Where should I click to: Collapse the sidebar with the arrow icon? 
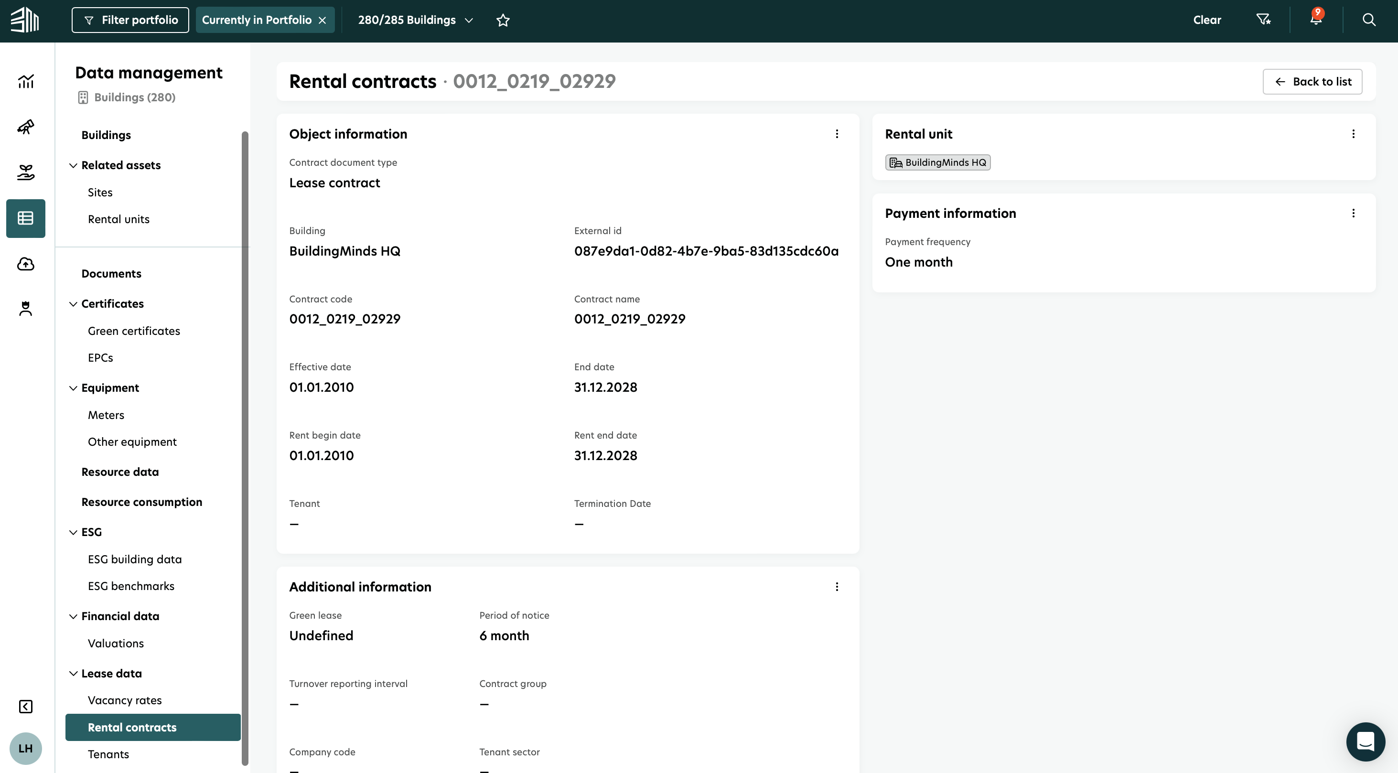25,706
